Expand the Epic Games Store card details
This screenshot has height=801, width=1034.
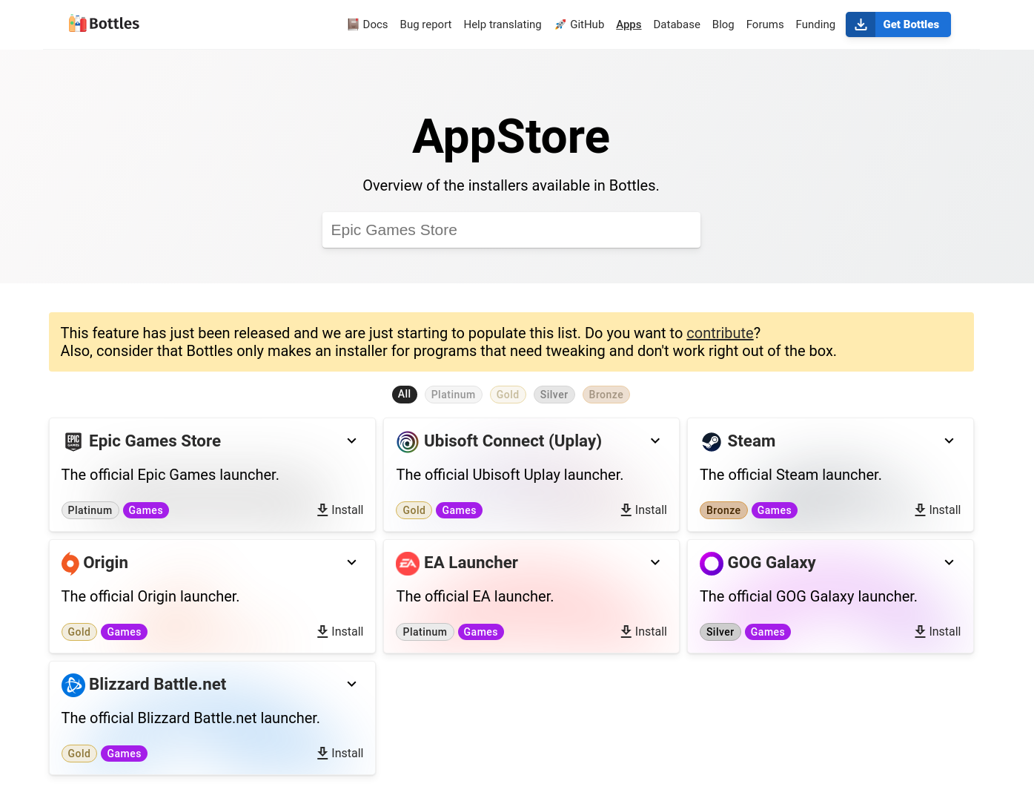pos(351,441)
